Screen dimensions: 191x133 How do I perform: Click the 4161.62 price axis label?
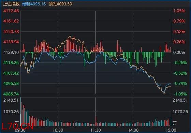11,21
